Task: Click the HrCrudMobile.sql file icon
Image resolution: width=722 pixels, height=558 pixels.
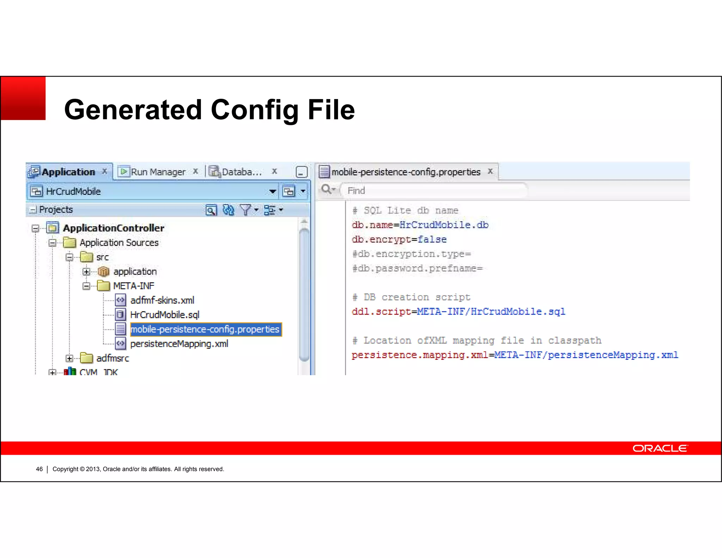Action: tap(121, 315)
